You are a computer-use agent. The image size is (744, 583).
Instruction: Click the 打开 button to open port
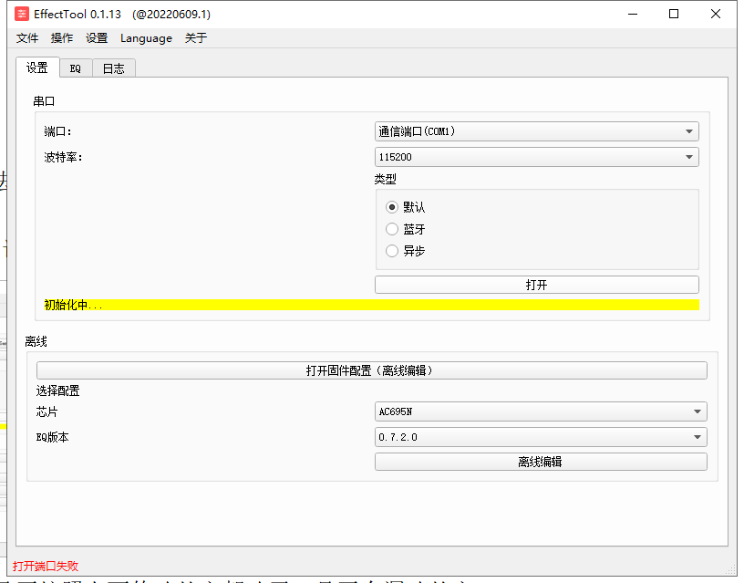(x=537, y=285)
